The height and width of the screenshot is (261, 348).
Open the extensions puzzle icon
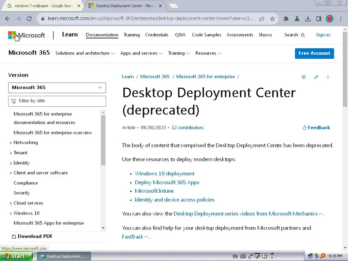tap(286, 19)
